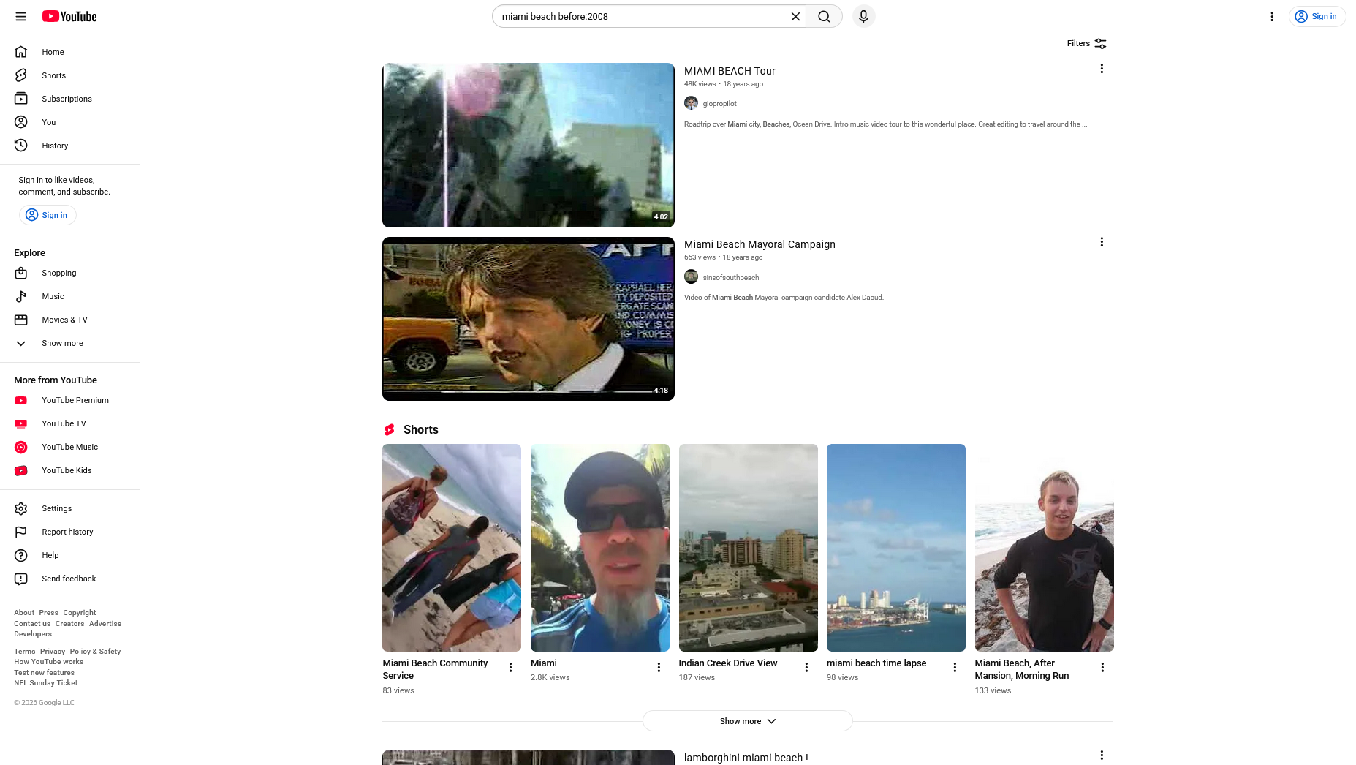Viewport: 1356px width, 765px height.
Task: Open YouTube TV
Action: tap(70, 423)
